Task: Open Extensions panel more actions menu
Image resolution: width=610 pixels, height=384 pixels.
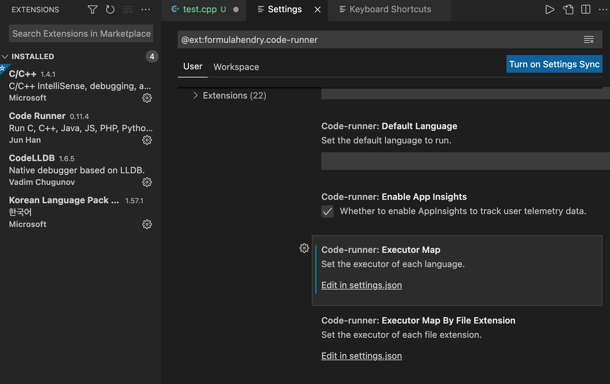Action: coord(146,10)
